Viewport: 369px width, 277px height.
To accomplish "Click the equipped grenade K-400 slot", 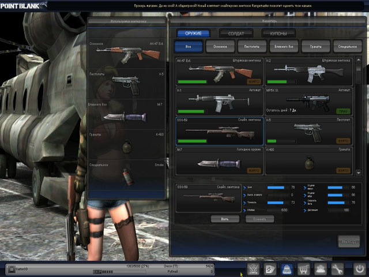I will tap(126, 144).
